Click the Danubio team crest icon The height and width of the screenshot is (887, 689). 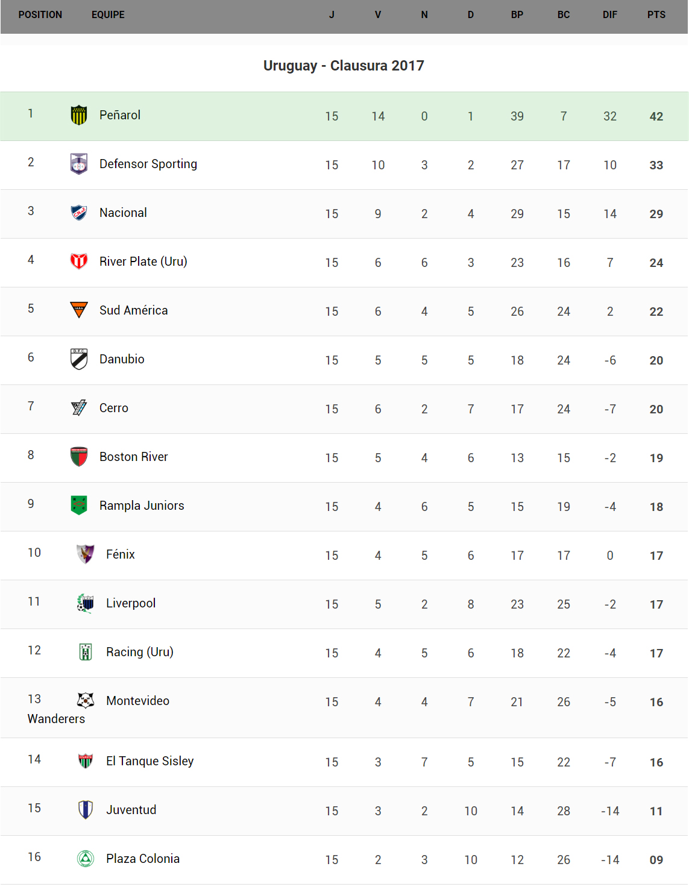(79, 359)
